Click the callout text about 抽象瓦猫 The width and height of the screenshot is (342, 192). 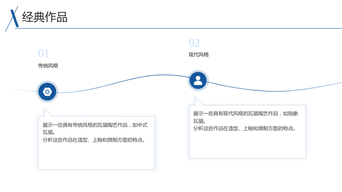coord(245,117)
